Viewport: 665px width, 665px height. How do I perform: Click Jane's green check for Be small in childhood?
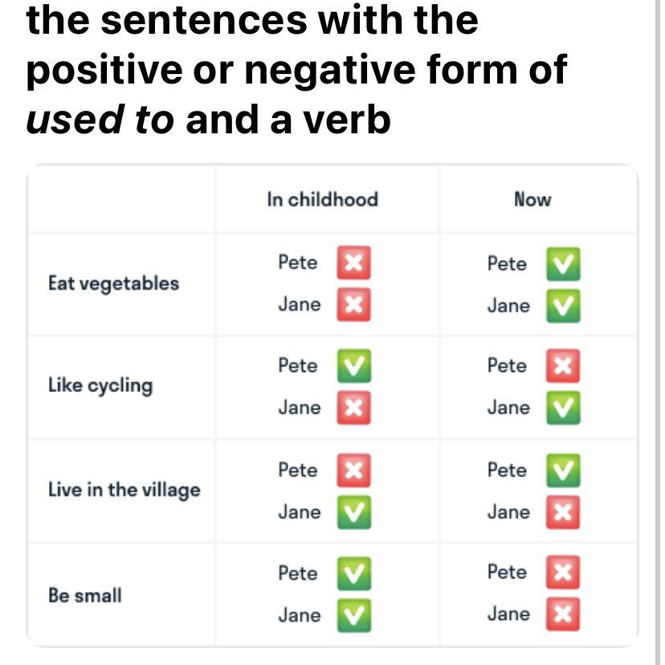click(353, 615)
